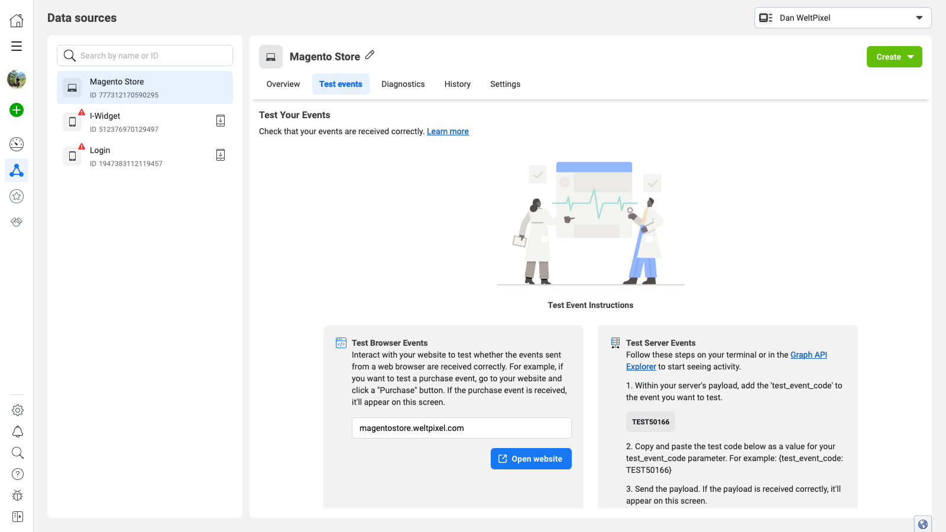Screen dimensions: 946x532
Task: Click the Search by name or ID field
Action: pos(145,56)
